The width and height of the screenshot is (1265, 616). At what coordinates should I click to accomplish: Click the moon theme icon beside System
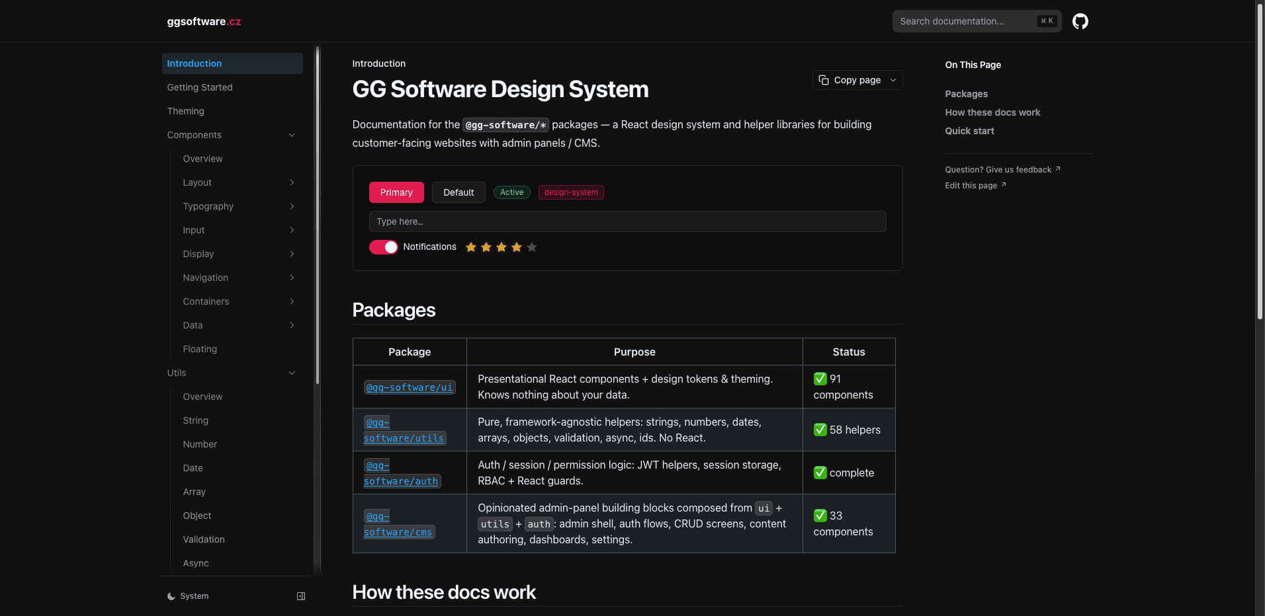[171, 596]
